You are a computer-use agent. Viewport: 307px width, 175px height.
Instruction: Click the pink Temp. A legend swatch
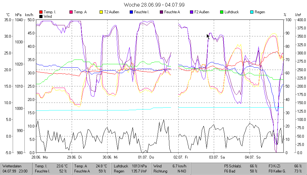tap(71, 12)
